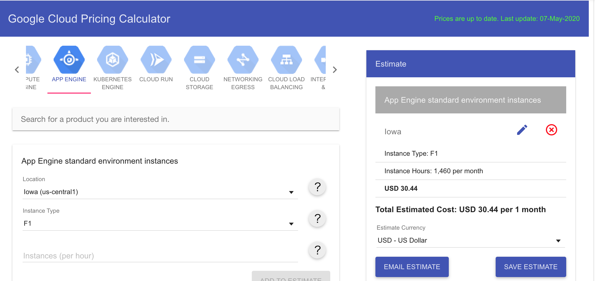Switch to the CLOUD RUN tab label
This screenshot has width=595, height=281.
(x=156, y=79)
